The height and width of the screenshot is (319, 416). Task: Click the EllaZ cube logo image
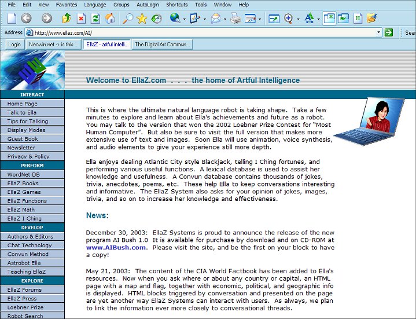pyautogui.click(x=32, y=70)
